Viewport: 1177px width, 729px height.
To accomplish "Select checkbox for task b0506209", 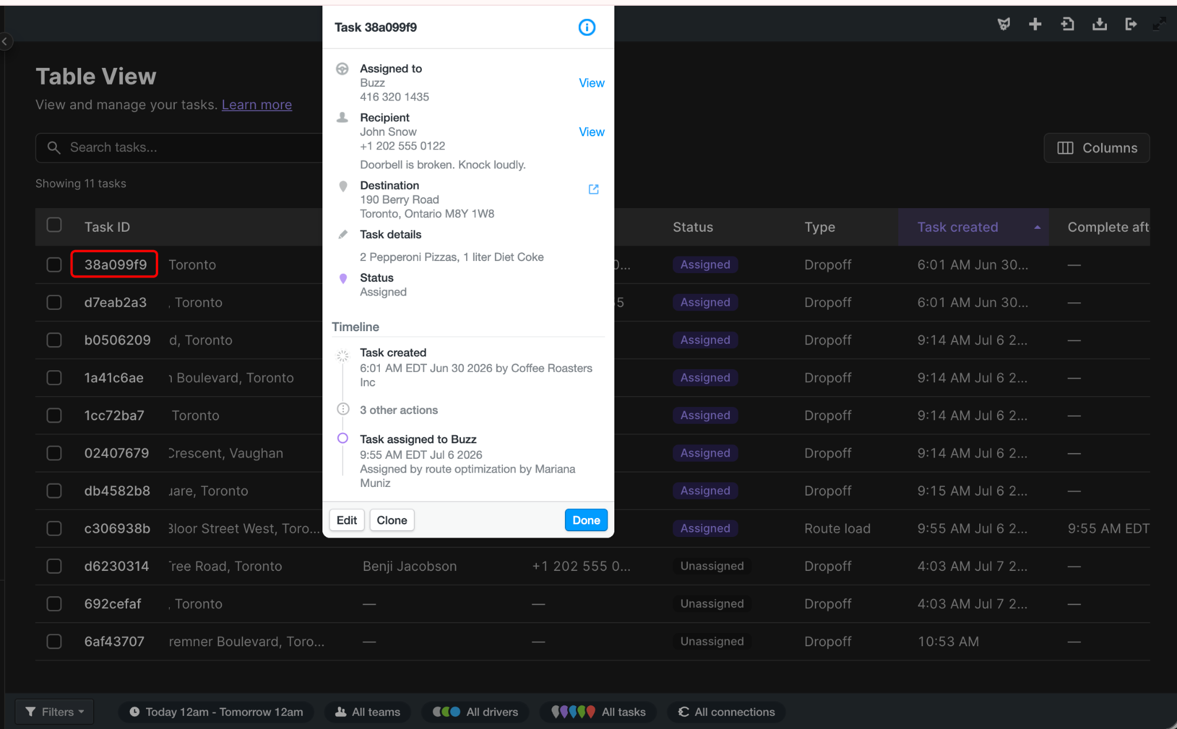I will point(54,340).
